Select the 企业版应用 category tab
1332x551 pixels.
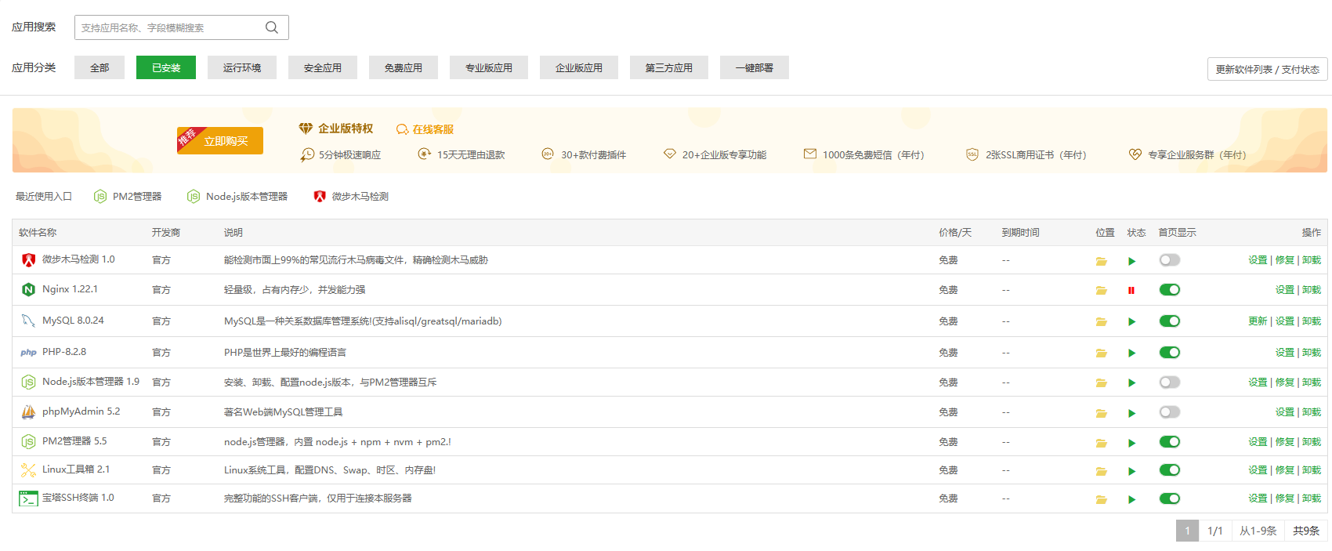(x=579, y=67)
